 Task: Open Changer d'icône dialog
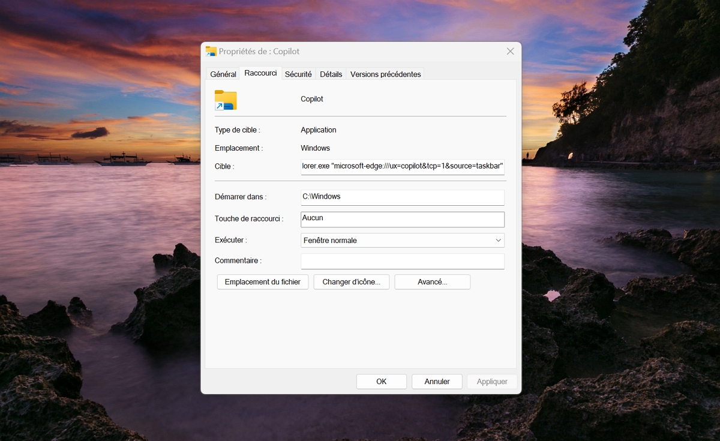click(352, 282)
